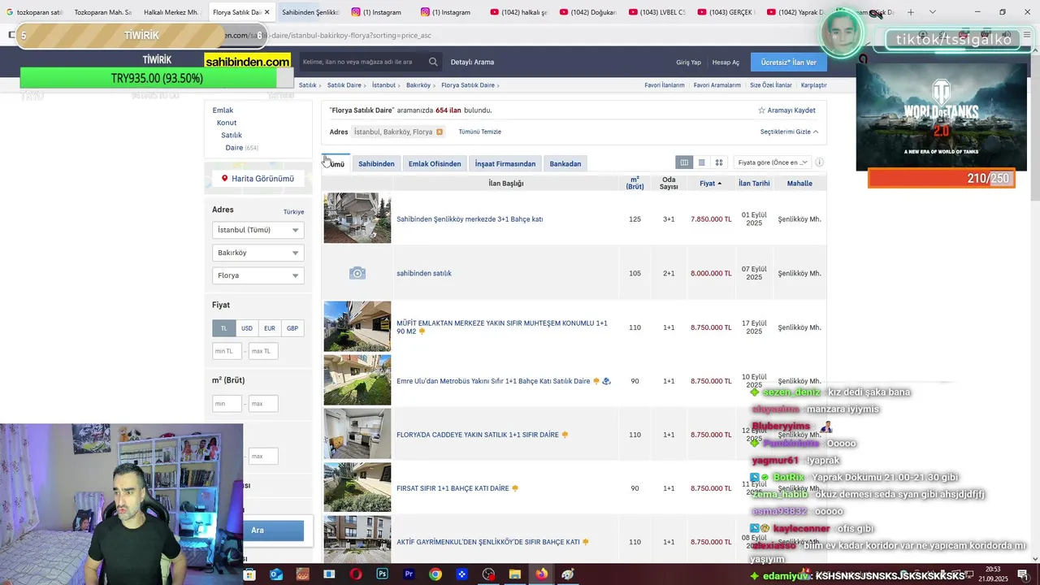Image resolution: width=1040 pixels, height=585 pixels.
Task: Open the Fiyata göre sorting dropdown
Action: click(773, 162)
